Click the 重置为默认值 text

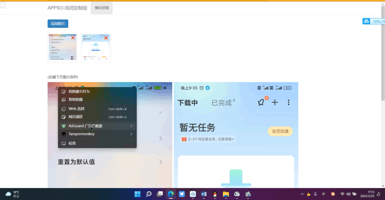76,162
